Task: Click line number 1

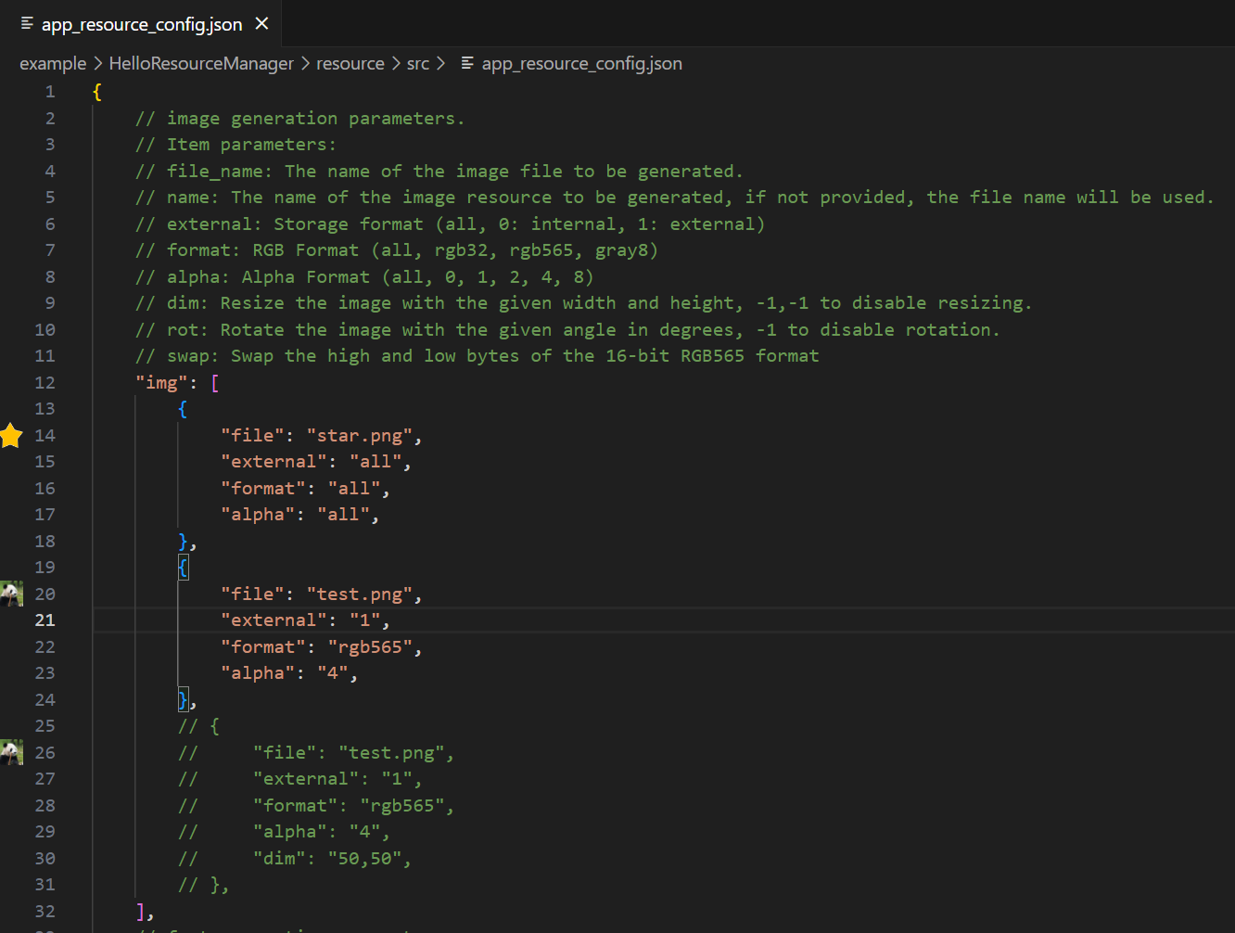Action: (50, 92)
